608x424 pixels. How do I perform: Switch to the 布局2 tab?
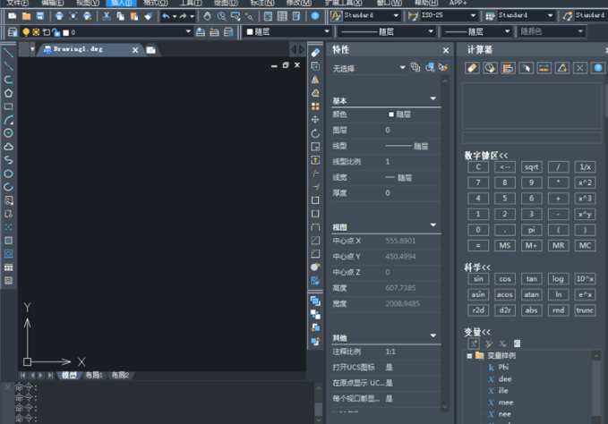tap(120, 375)
